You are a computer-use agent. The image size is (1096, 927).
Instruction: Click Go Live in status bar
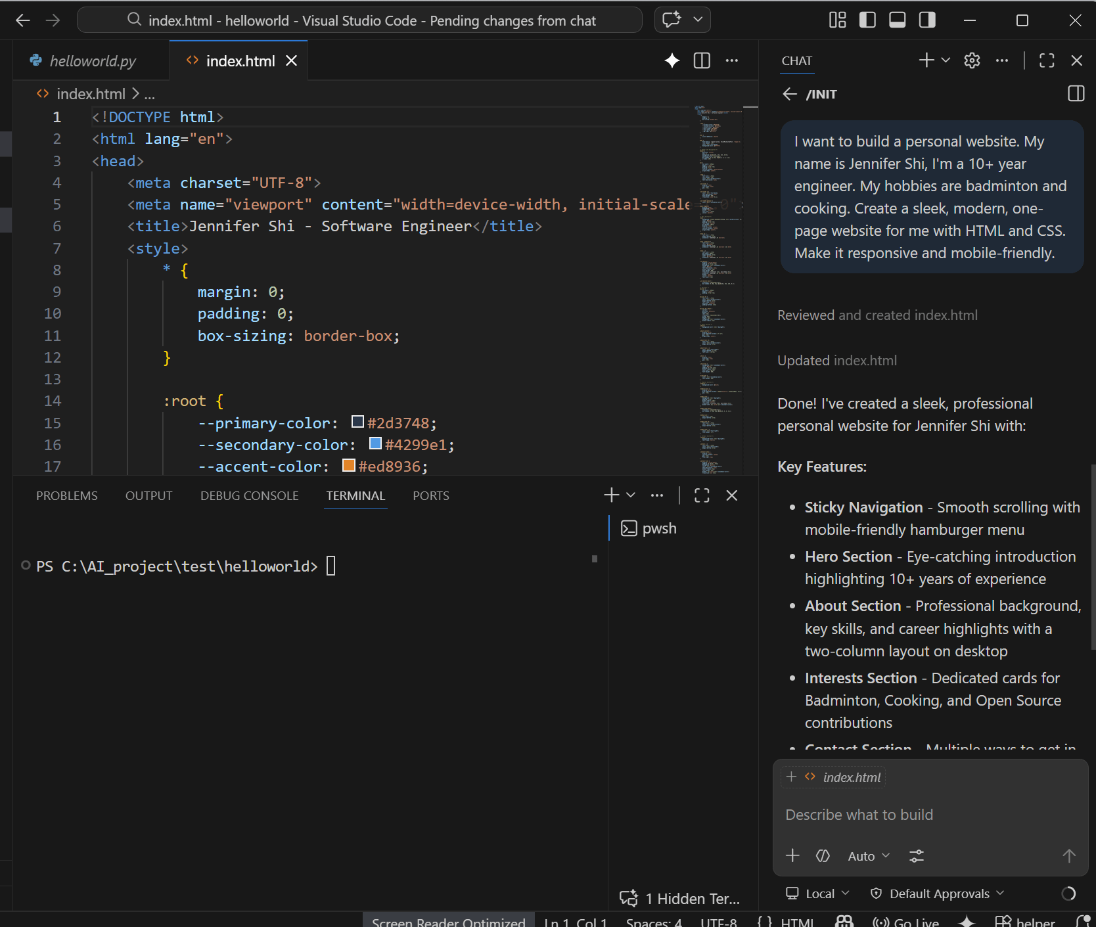tap(906, 921)
